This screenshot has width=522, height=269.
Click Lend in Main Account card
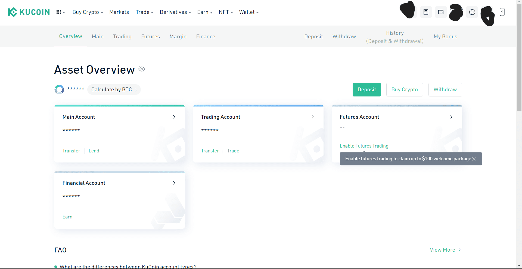(94, 151)
